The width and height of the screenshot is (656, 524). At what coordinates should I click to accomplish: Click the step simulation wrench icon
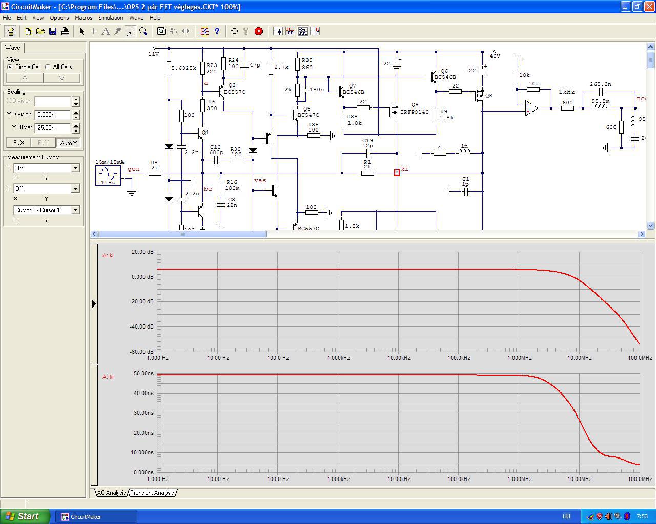pos(246,31)
